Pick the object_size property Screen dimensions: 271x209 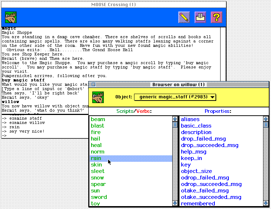pos(196,171)
